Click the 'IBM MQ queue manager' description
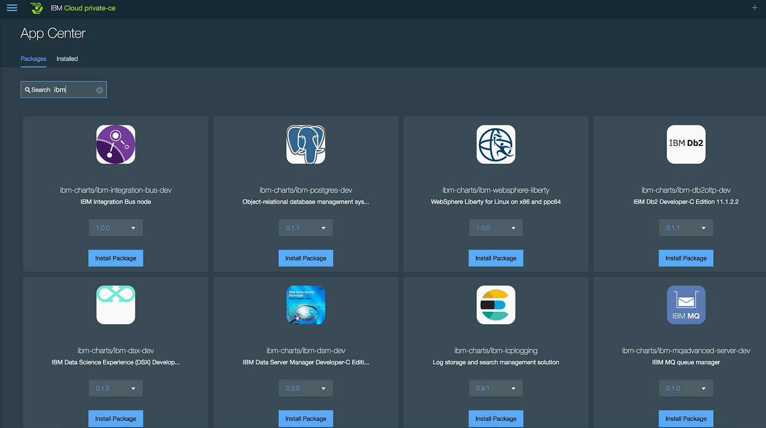The image size is (766, 428). pos(686,362)
